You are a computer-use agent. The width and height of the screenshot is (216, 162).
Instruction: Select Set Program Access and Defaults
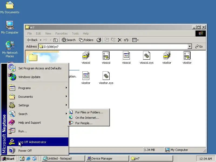click(x=38, y=68)
